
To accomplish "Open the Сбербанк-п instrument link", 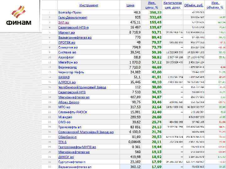I will pos(67,137).
